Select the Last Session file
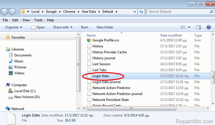215x125 pixels. [101, 64]
